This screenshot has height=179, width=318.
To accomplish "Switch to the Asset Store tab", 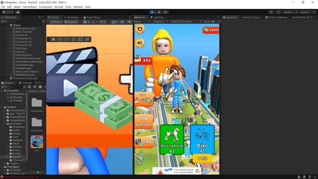I will (92, 17).
